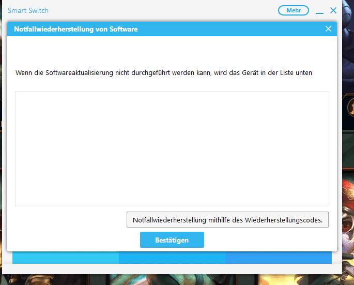Click the white space above the instruction text

[x=172, y=52]
